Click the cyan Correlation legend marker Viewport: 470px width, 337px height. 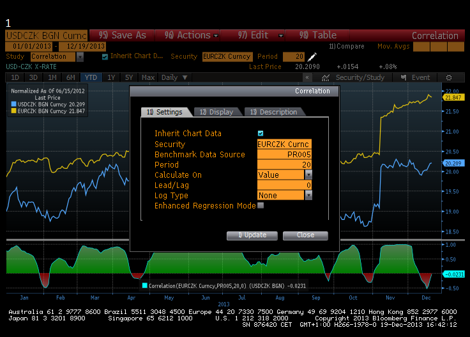tap(145, 285)
